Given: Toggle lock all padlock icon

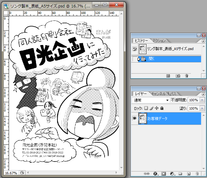Looking at the screenshot, I should pyautogui.click(x=162, y=108).
